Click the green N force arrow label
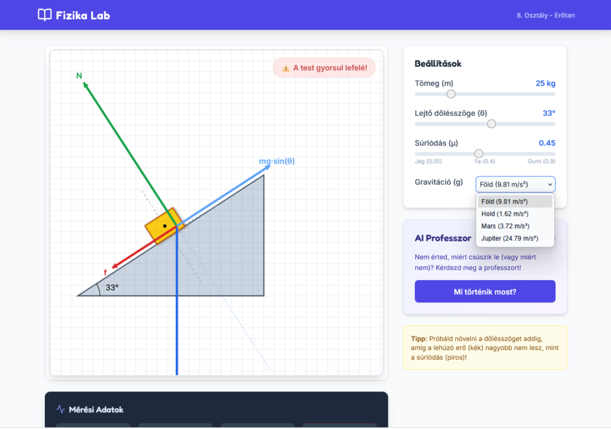The height and width of the screenshot is (429, 611). [x=79, y=76]
